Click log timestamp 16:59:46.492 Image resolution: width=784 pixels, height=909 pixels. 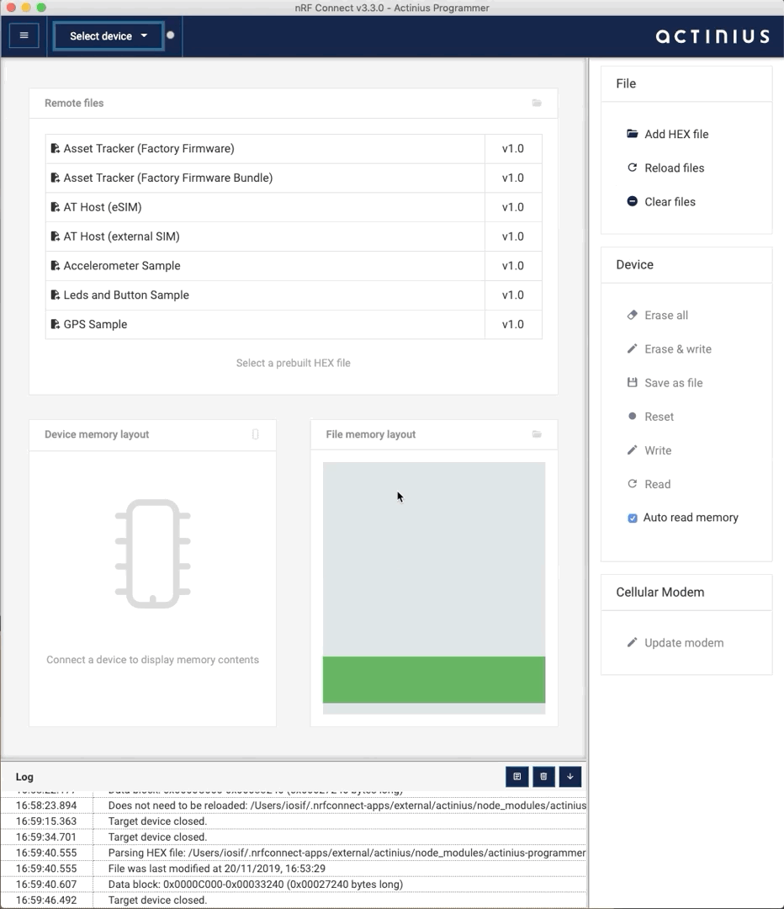tap(46, 900)
